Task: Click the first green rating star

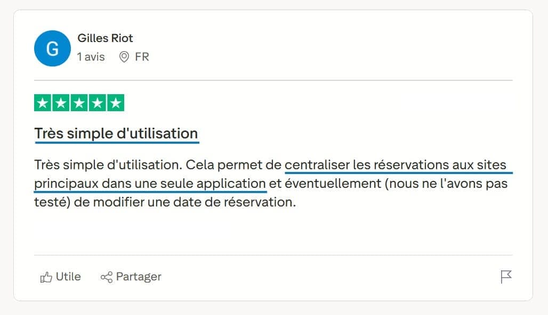Action: click(x=43, y=103)
